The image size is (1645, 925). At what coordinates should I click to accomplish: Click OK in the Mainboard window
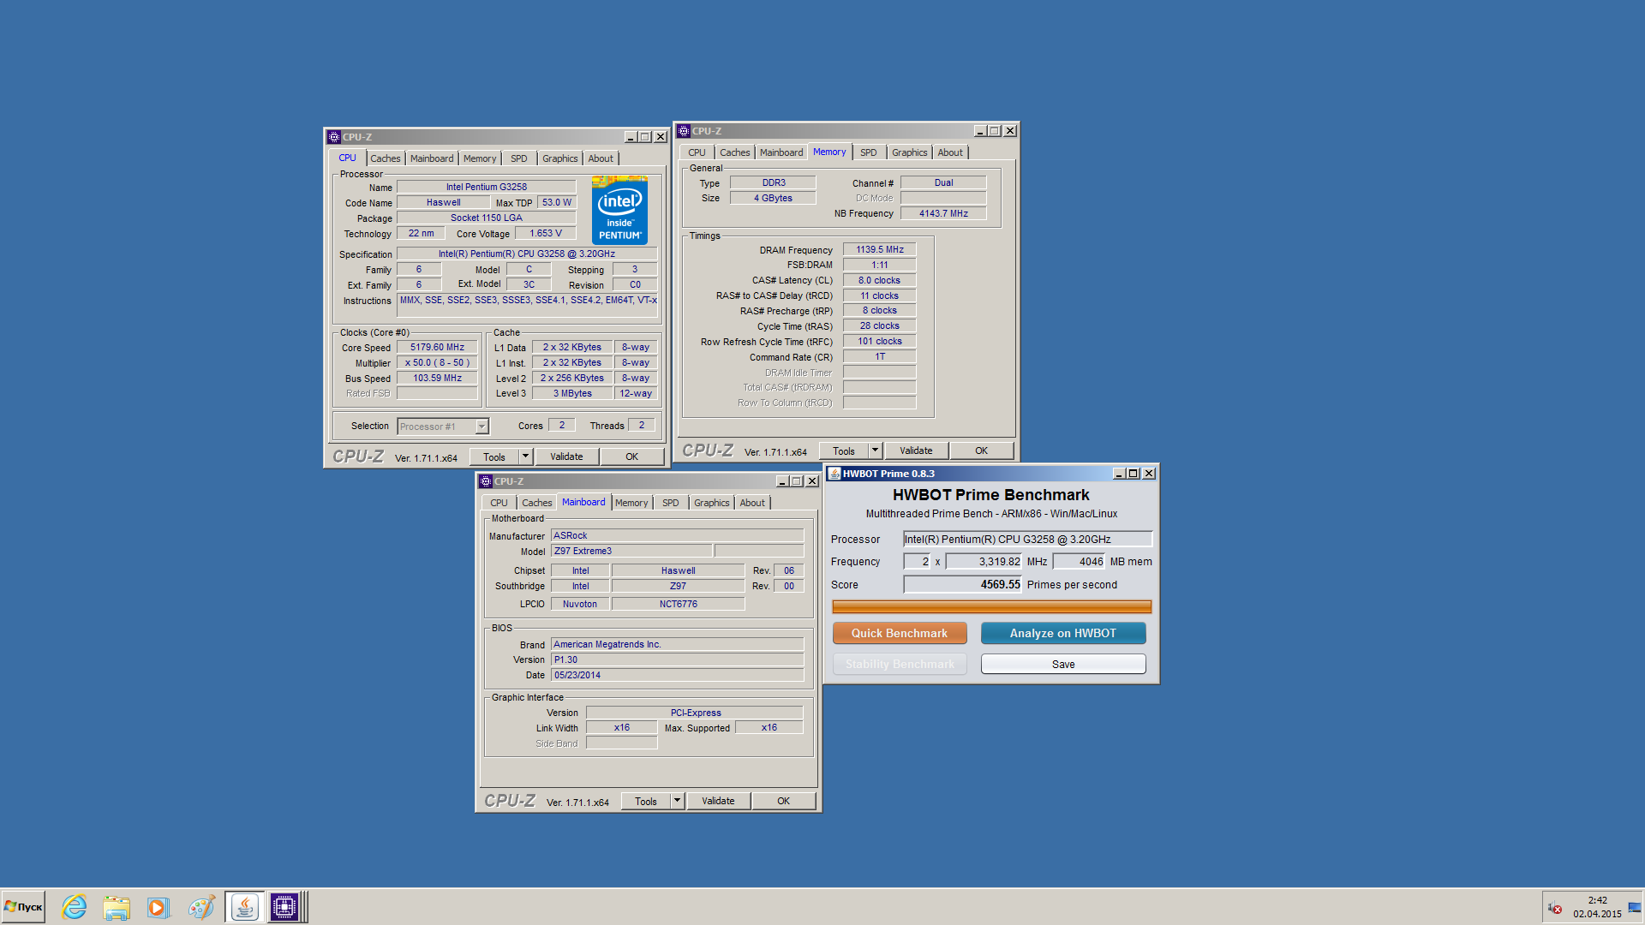(784, 801)
